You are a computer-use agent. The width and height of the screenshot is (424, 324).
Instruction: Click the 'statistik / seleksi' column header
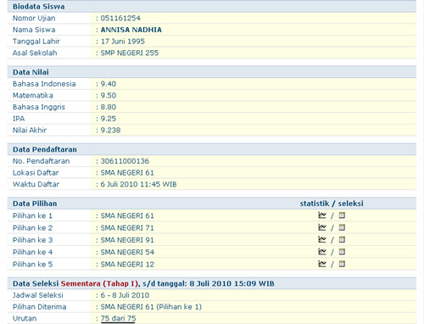[x=332, y=204]
